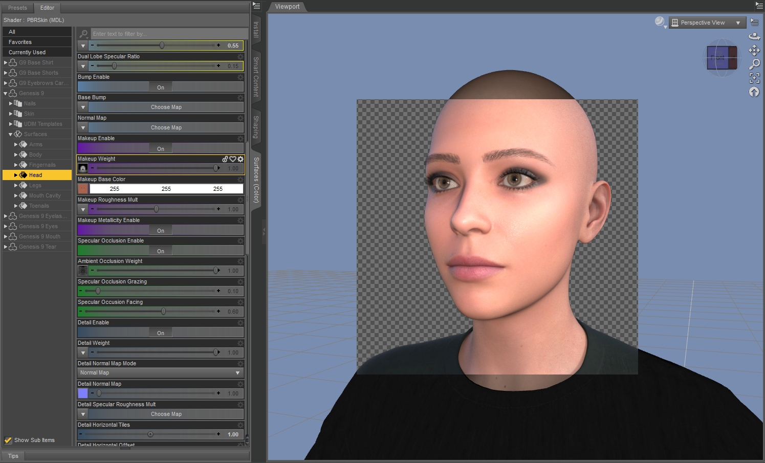Open the Install side tab
The image size is (765, 463).
[x=256, y=29]
